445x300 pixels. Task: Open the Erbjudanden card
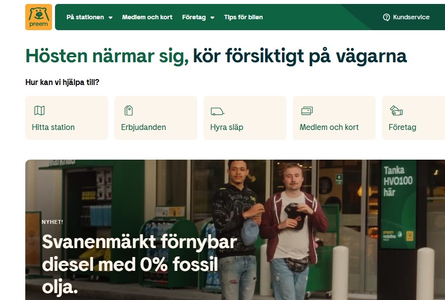coord(156,118)
